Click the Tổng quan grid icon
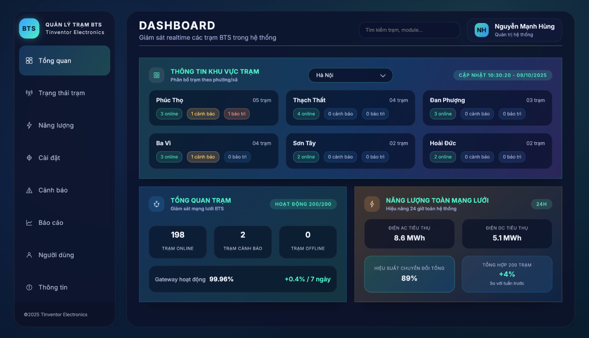Screen dimensions: 589x338 (x=29, y=61)
